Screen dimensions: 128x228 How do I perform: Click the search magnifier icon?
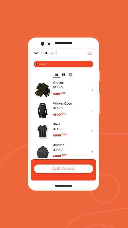click(36, 64)
